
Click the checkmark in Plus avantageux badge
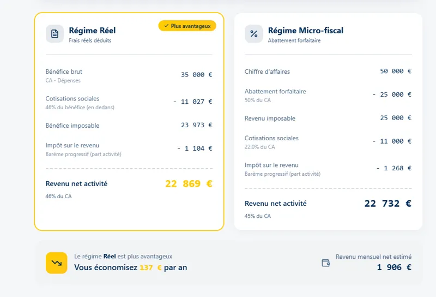click(x=166, y=26)
